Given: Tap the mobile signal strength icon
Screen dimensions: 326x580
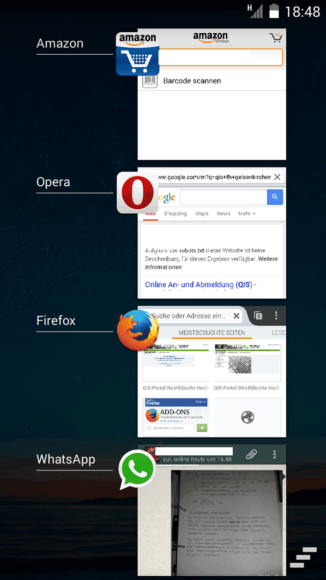Looking at the screenshot, I should point(256,11).
